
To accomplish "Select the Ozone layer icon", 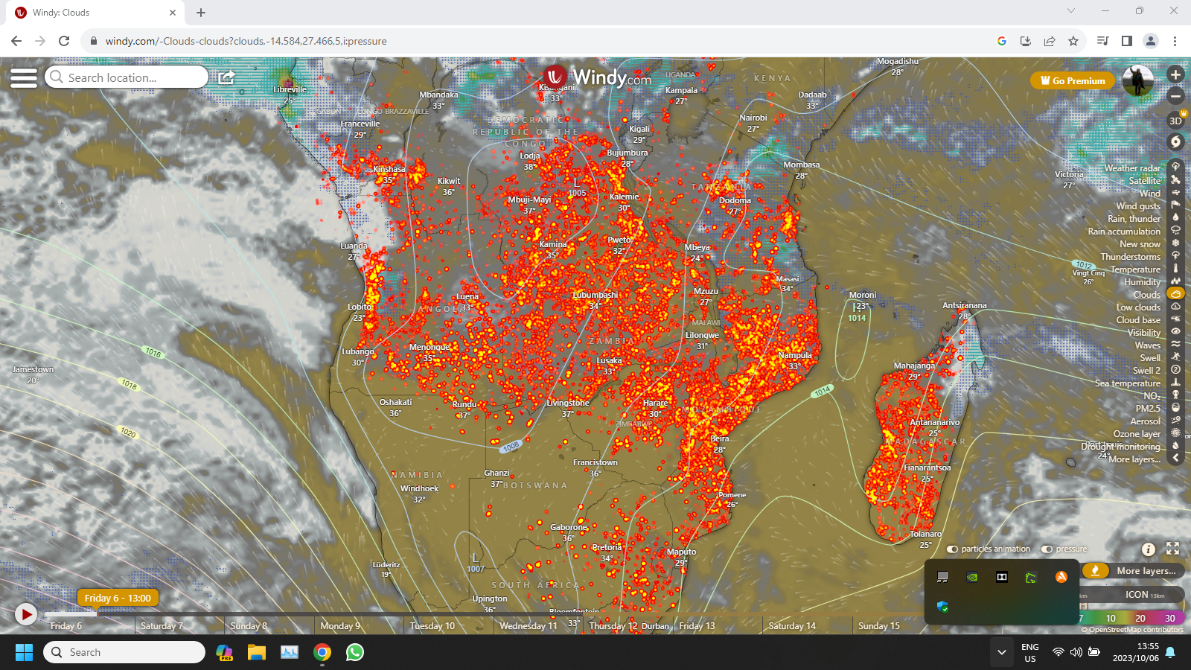I will tap(1176, 433).
